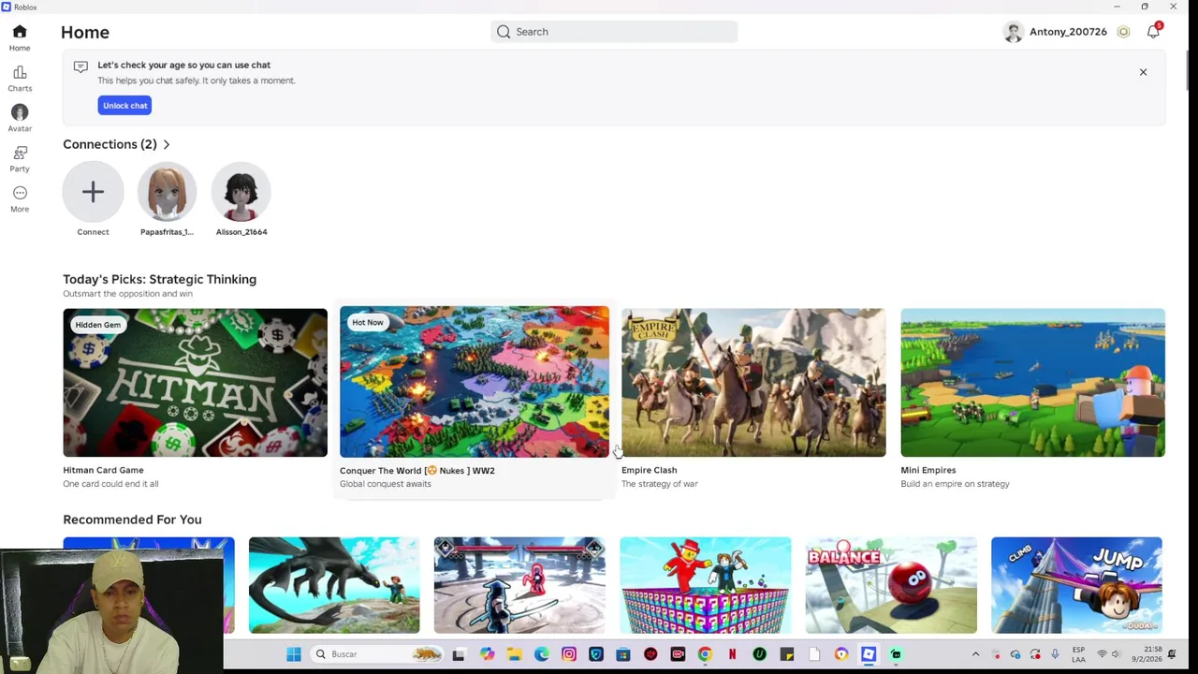Click the Roblox search field
Image resolution: width=1198 pixels, height=674 pixels.
coord(614,32)
